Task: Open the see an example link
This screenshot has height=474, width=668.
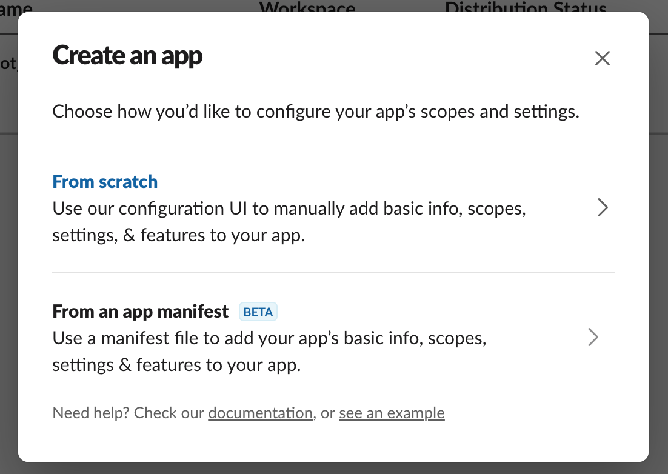Action: (x=392, y=413)
